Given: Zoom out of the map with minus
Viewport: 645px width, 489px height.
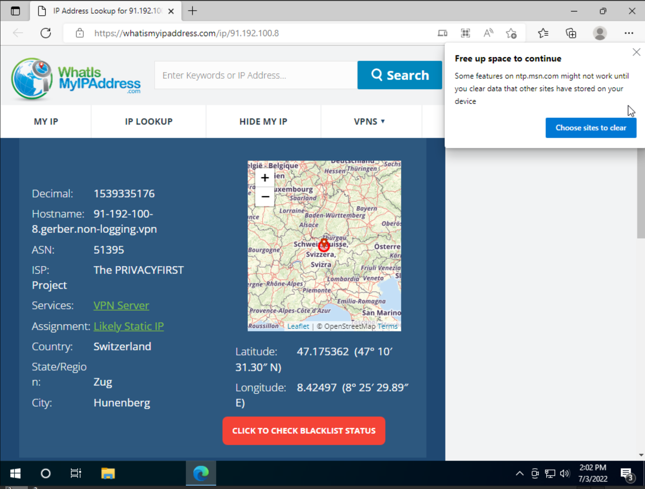Looking at the screenshot, I should pyautogui.click(x=265, y=197).
